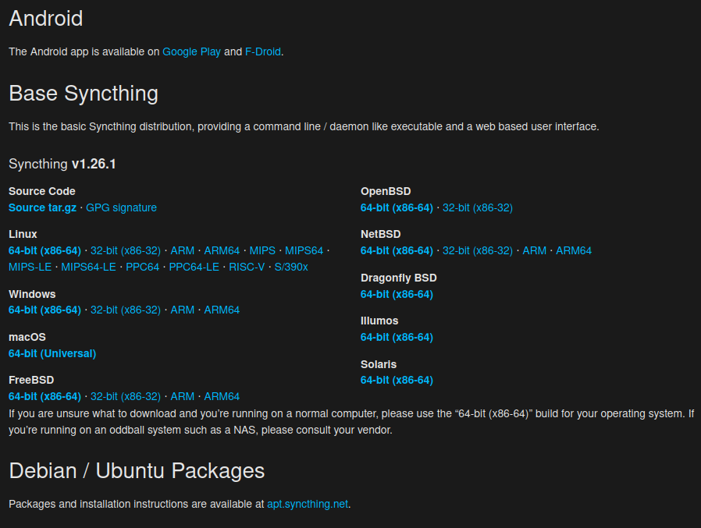Viewport: 701px width, 528px height.
Task: Download Dragonfly BSD 64-bit (x86-64) build
Action: [x=397, y=294]
